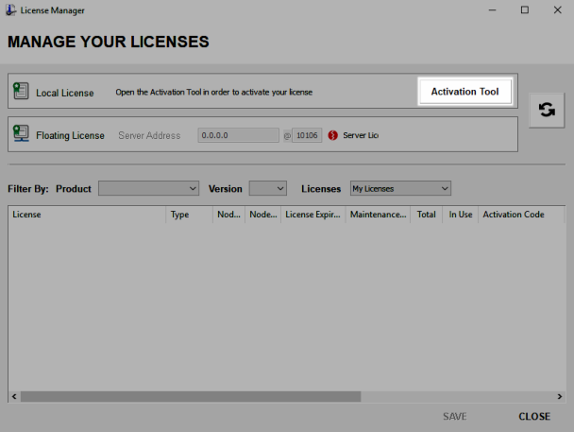The image size is (574, 432).
Task: Click the In Use column header
Action: tap(461, 215)
